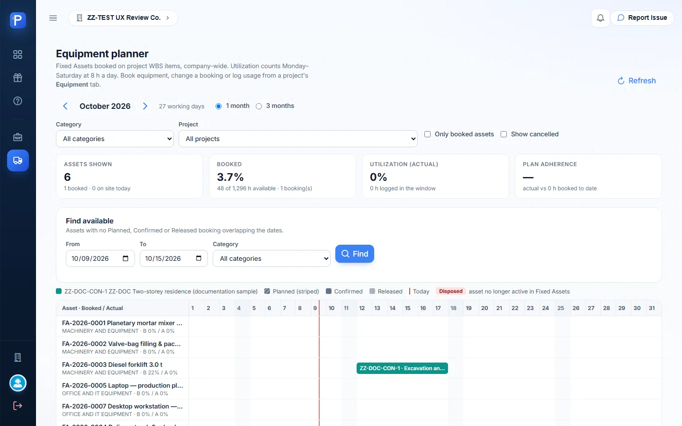Select the 1 month radio option
Screen dimensions: 682x426
(218, 106)
